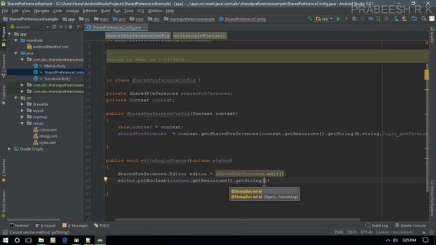Open the Logcat tool window
Image resolution: width=436 pixels, height=245 pixels.
pos(46,225)
